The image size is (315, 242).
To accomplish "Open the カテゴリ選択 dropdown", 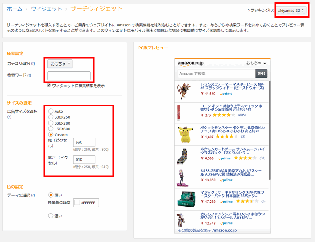I will pyautogui.click(x=60, y=64).
